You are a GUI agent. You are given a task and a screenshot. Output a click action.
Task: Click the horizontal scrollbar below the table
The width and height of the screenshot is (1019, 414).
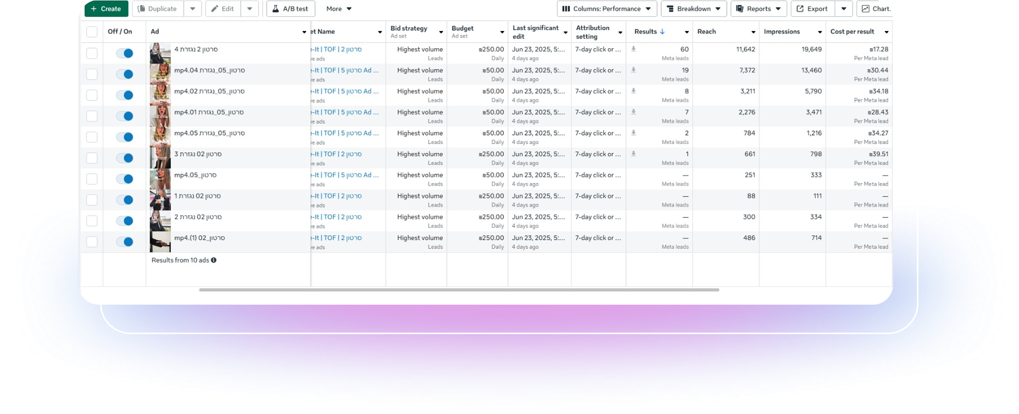459,290
